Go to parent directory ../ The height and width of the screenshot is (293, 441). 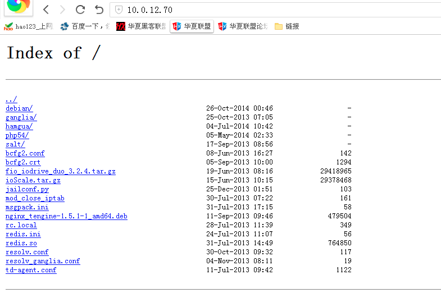click(x=11, y=99)
